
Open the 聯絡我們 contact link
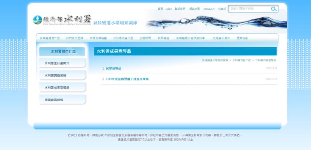pyautogui.click(x=180, y=9)
